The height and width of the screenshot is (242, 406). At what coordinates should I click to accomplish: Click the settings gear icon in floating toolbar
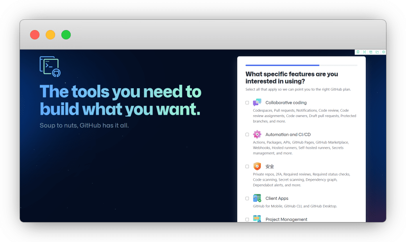[x=383, y=52]
